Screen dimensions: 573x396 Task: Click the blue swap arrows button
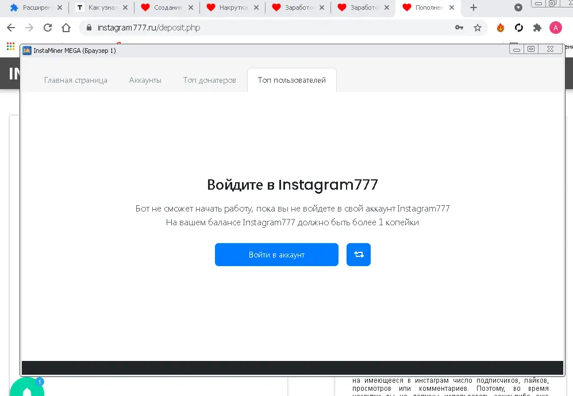point(359,255)
